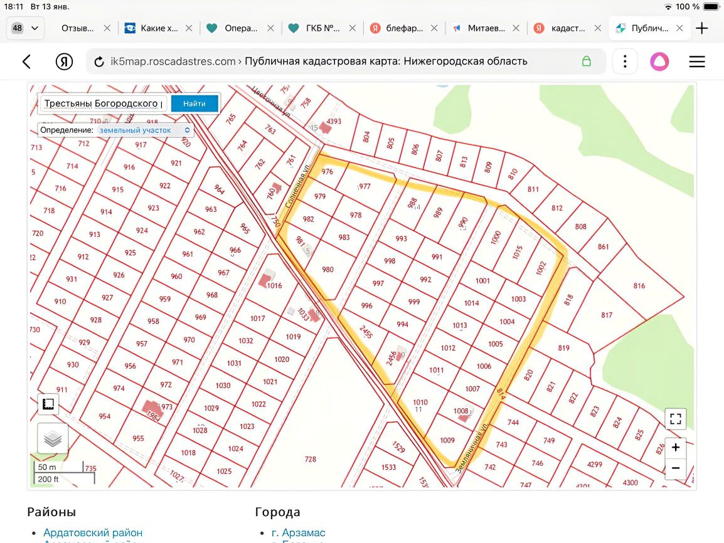Close the Какие х... tab
This screenshot has width=724, height=543.
click(x=189, y=28)
